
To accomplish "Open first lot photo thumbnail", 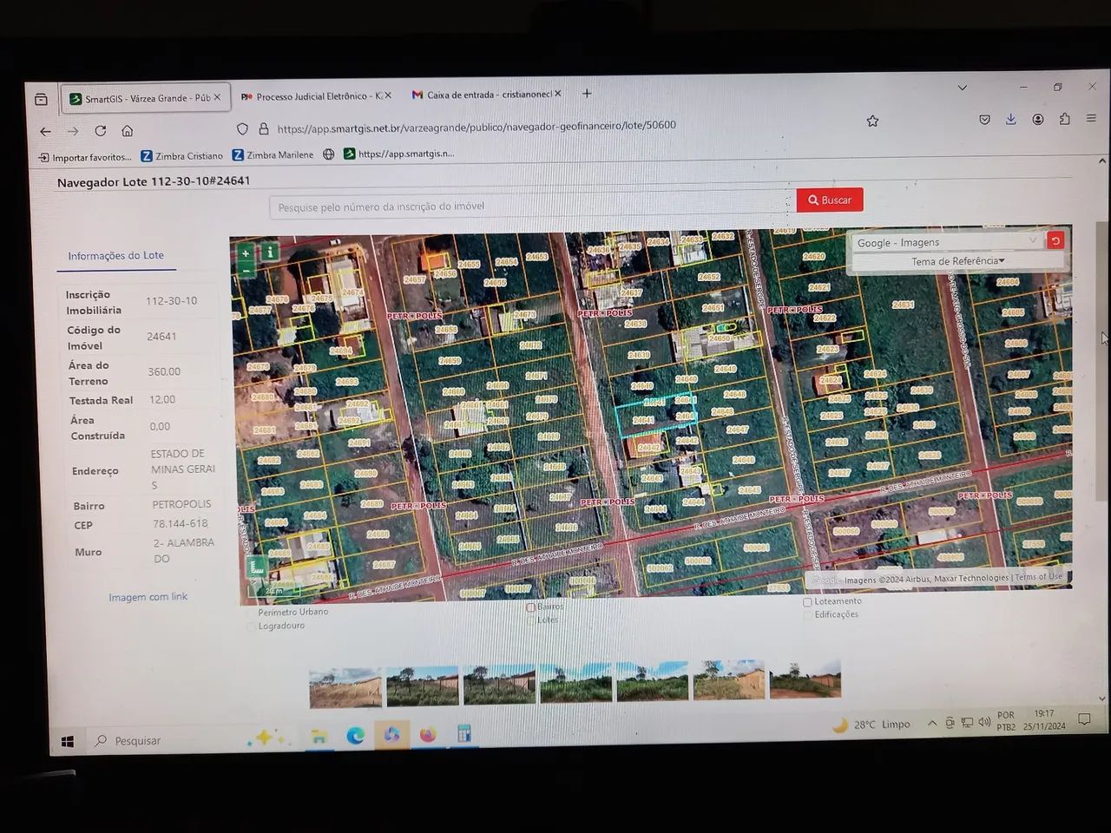I will (345, 688).
